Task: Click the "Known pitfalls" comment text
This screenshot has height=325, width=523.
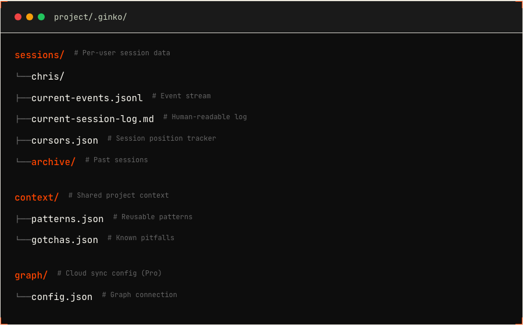Action: (141, 238)
